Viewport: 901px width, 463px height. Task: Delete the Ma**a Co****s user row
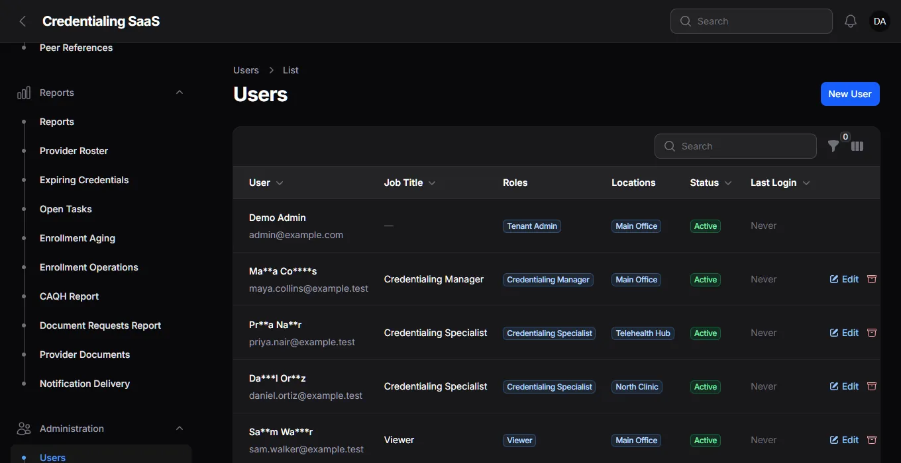tap(872, 279)
